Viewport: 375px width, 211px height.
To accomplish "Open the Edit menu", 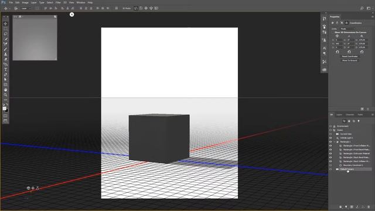I will click(18, 2).
